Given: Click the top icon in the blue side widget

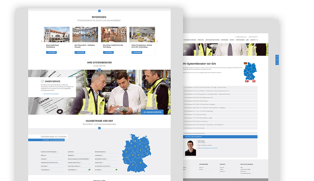Looking at the screenshot, I should pos(277,57).
